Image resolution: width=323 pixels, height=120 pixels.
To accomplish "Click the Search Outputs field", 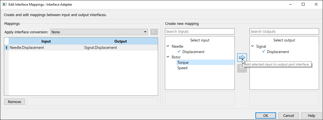I will pos(284,31).
